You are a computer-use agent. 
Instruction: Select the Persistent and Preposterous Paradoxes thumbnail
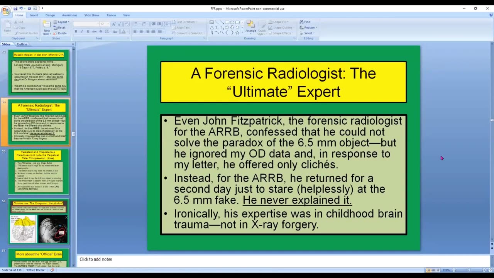tap(39, 171)
